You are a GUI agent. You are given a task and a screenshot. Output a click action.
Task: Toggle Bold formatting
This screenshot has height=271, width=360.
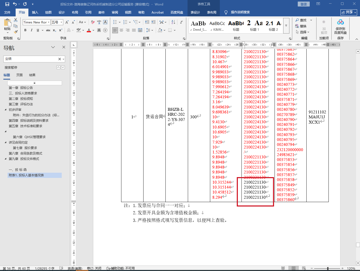pyautogui.click(x=25, y=30)
